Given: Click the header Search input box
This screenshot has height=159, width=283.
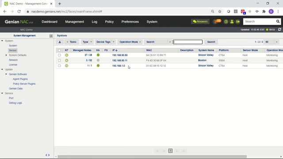Looking at the screenshot, I should click(259, 22).
